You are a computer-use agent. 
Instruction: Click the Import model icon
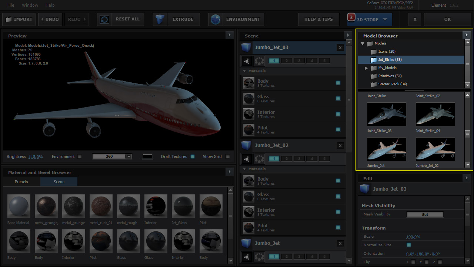[x=8, y=19]
